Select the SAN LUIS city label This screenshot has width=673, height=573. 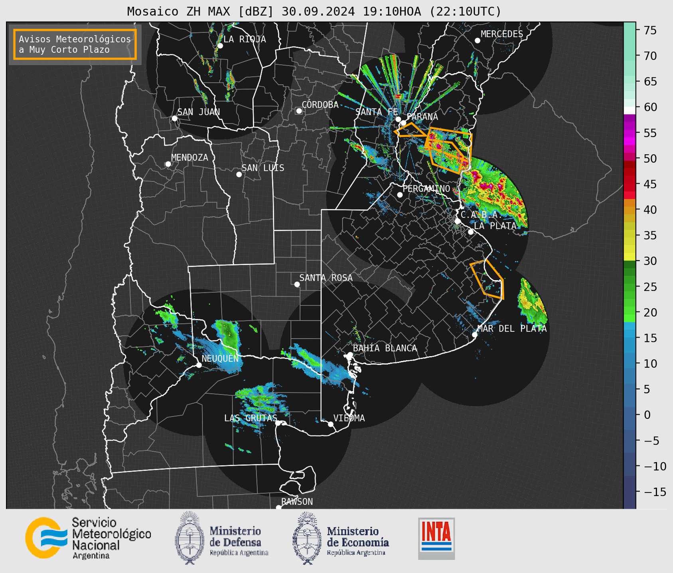(x=263, y=168)
